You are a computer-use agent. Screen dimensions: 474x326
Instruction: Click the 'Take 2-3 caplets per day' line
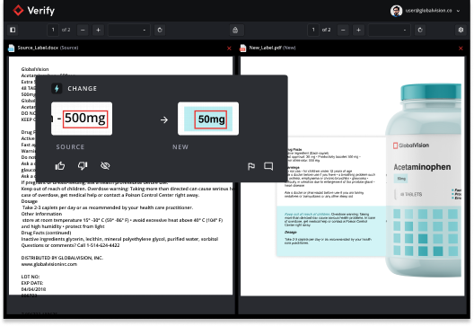tap(108, 207)
